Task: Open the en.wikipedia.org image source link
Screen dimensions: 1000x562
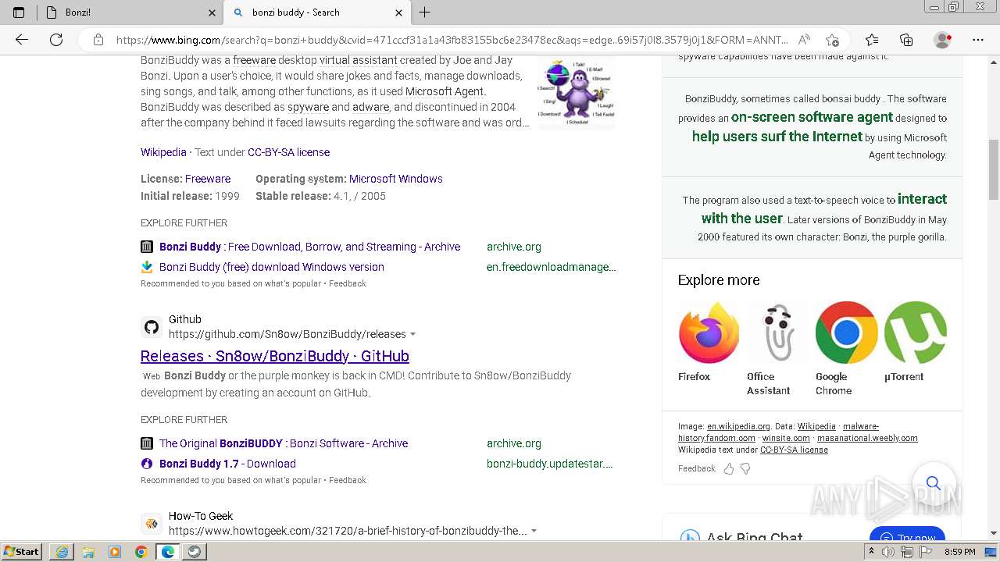Action: [738, 426]
